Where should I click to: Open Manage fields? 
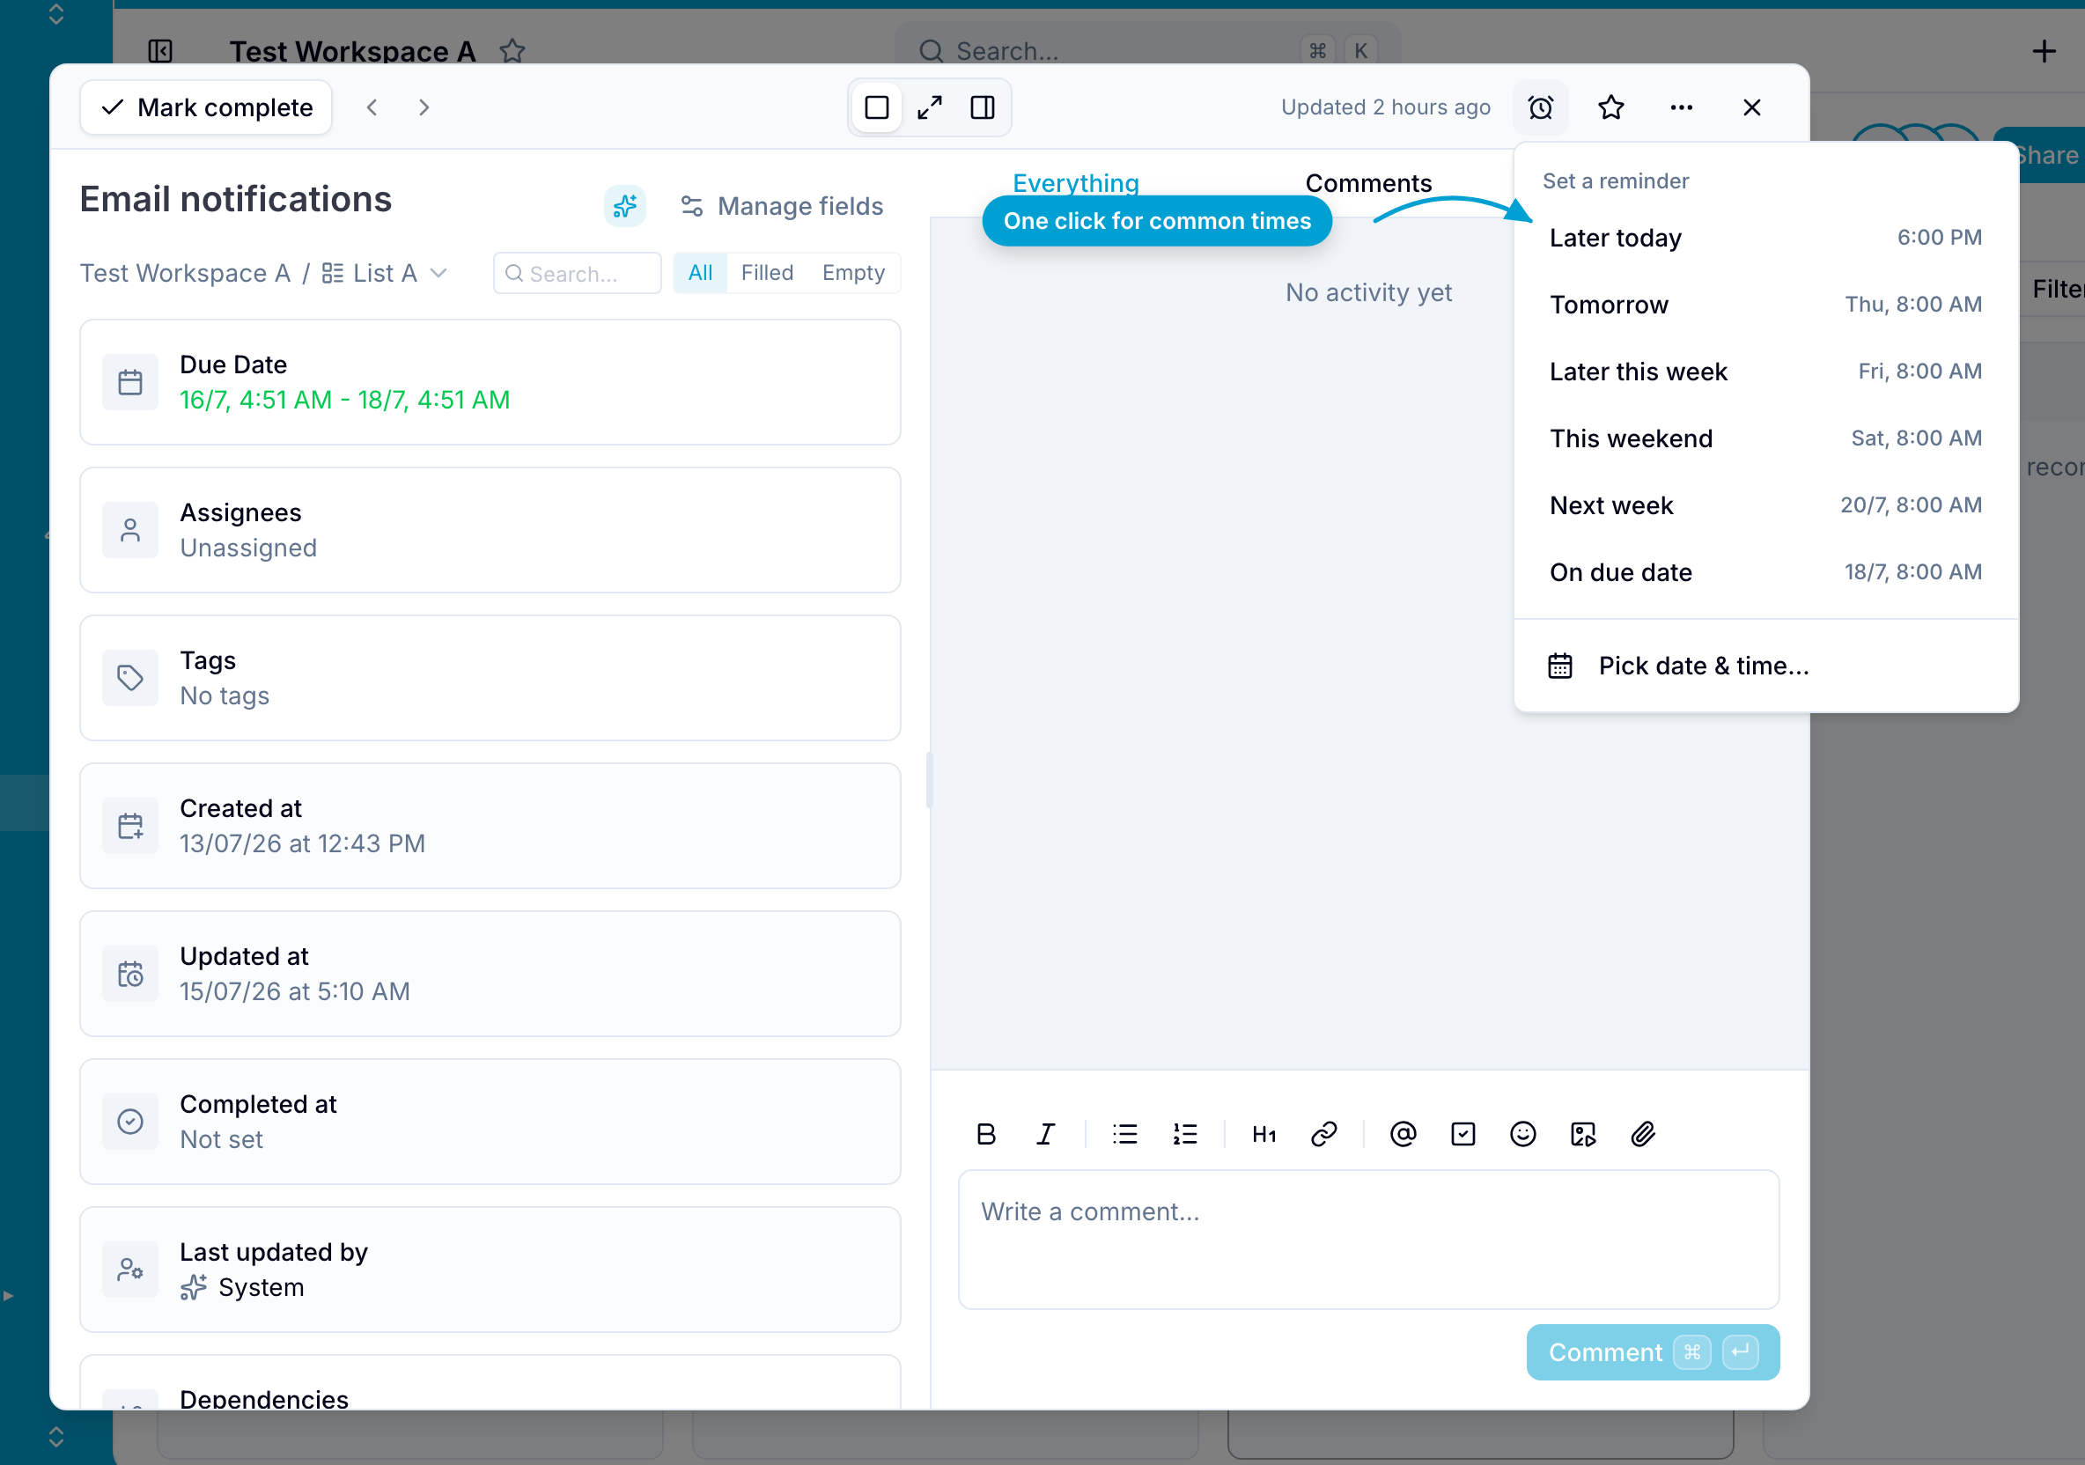pyautogui.click(x=782, y=206)
